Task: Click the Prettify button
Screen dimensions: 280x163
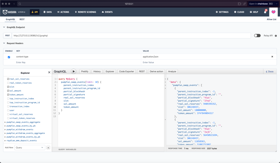Action: click(85, 71)
